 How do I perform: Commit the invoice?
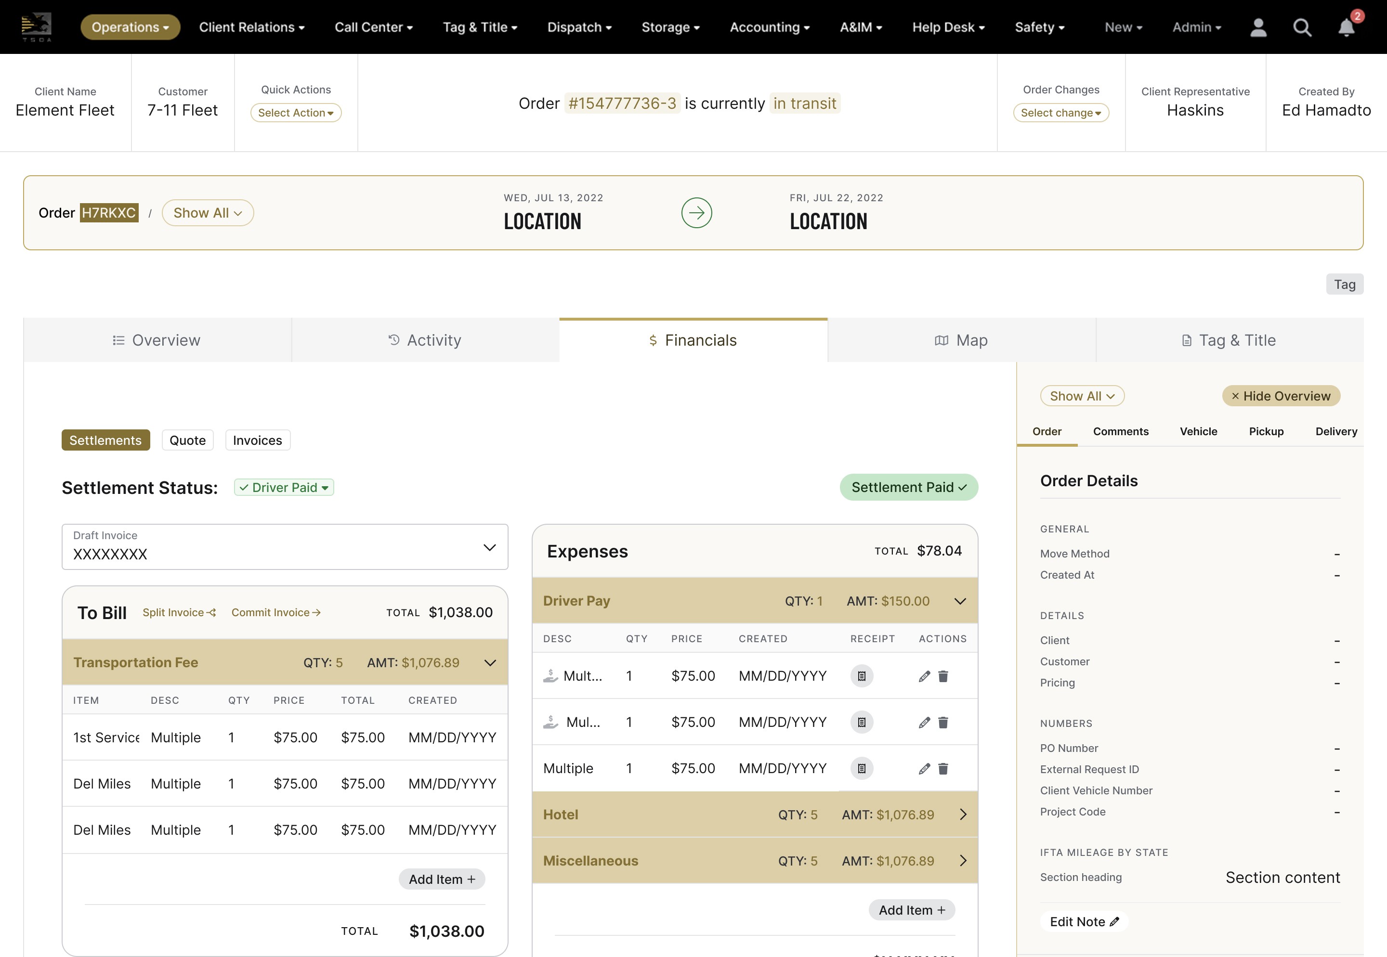click(x=275, y=612)
